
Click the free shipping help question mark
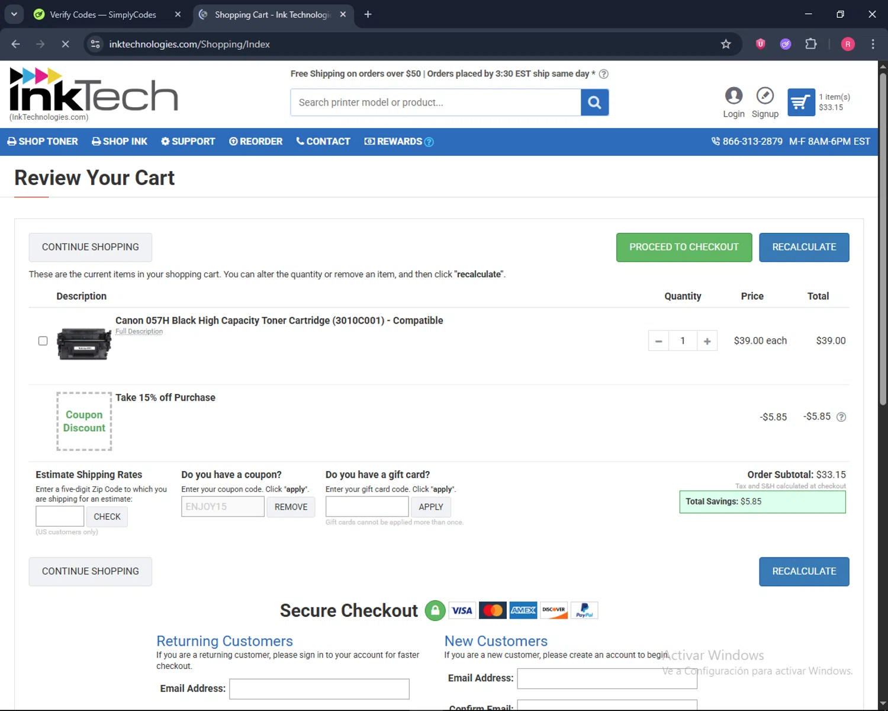click(x=604, y=74)
